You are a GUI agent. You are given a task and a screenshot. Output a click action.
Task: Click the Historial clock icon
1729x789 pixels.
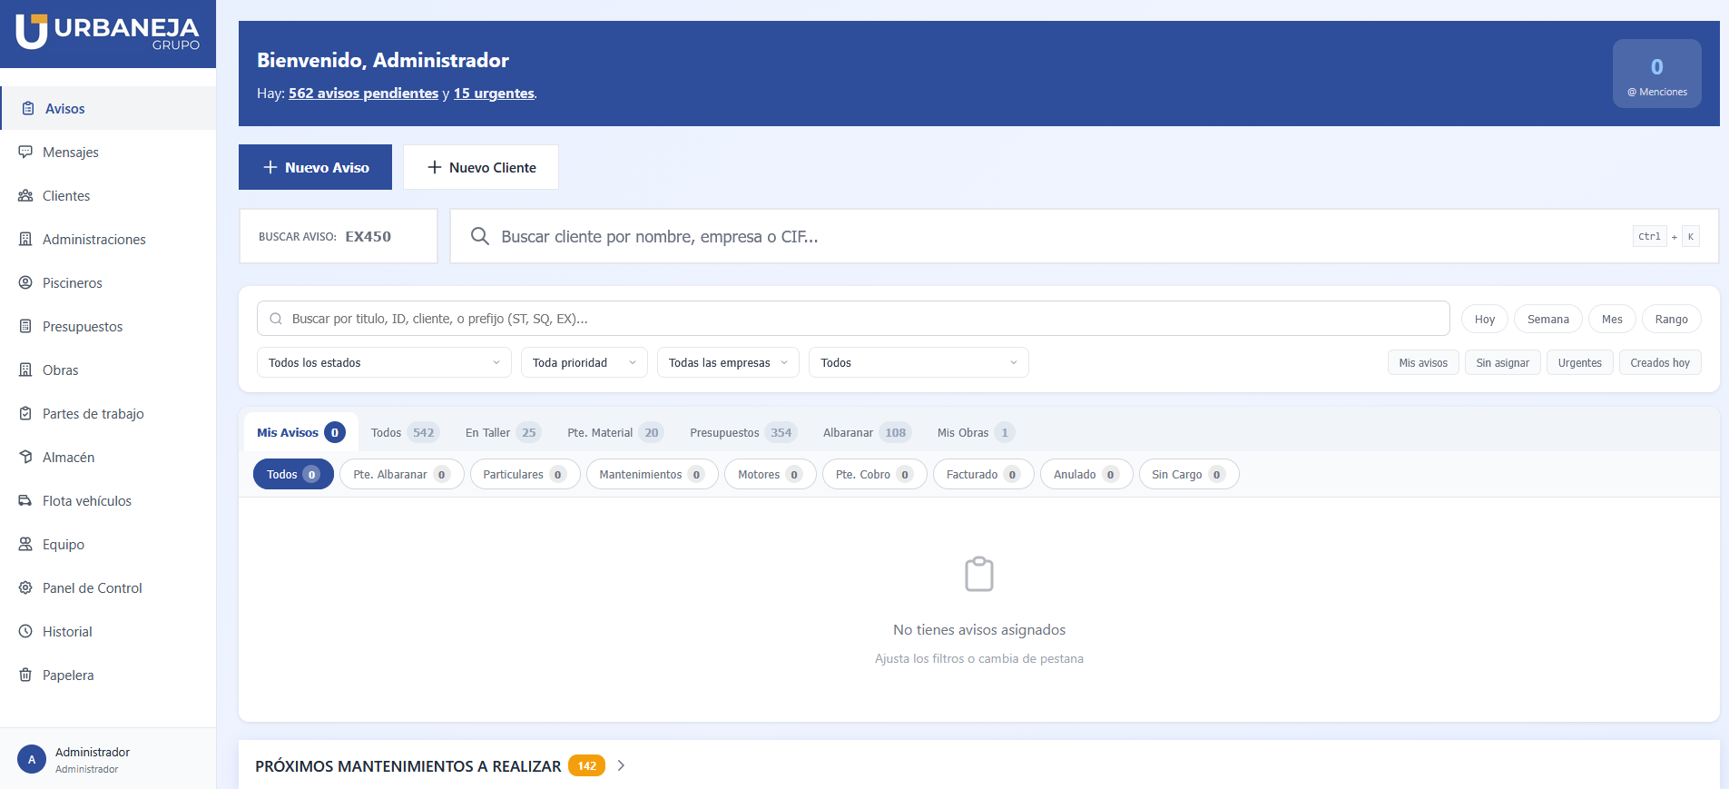click(25, 631)
